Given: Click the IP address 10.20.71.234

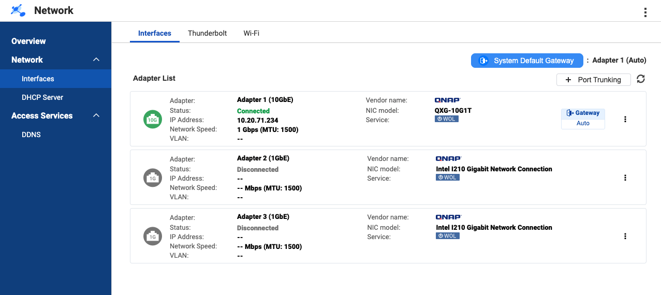Looking at the screenshot, I should [x=258, y=120].
